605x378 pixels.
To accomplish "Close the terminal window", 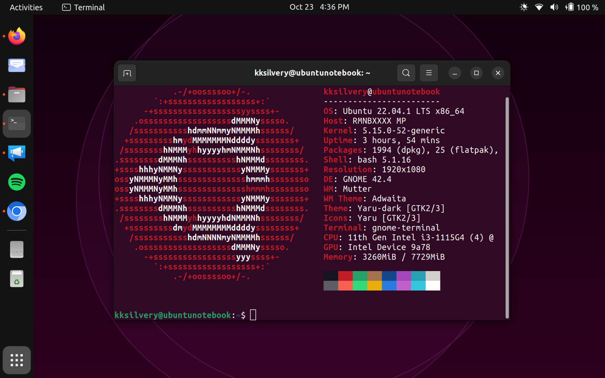I will (498, 73).
